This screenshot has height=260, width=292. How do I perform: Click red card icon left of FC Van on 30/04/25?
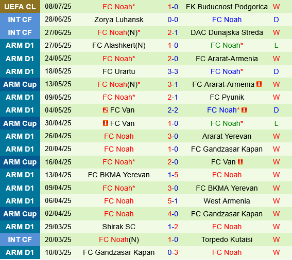pos(106,123)
